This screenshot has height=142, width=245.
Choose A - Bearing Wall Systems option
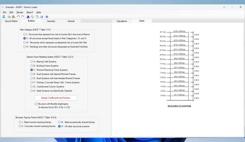tap(32, 62)
